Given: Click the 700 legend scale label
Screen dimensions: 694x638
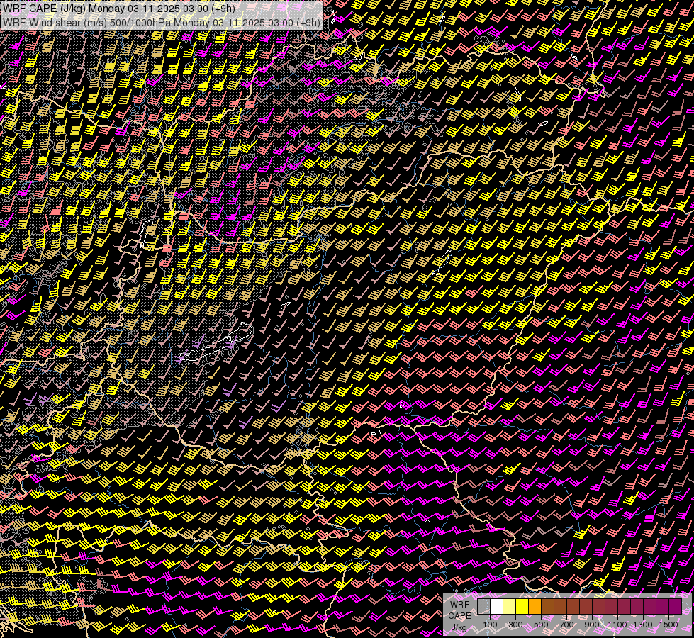Looking at the screenshot, I should [x=566, y=625].
